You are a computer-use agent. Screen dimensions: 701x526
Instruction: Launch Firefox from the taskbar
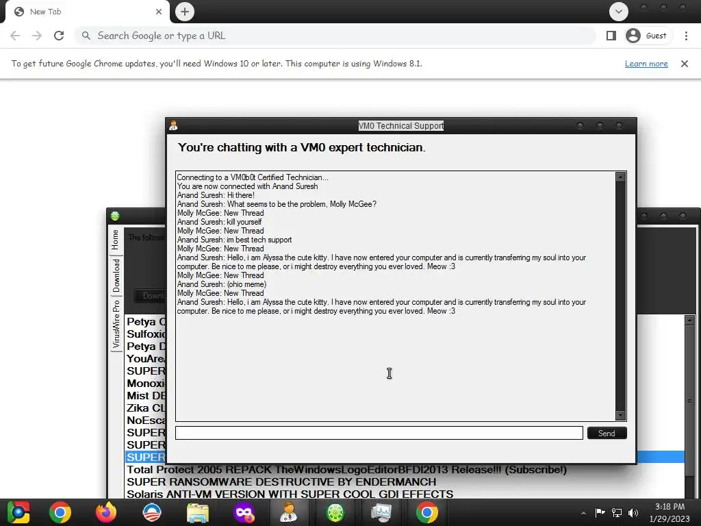coord(106,512)
